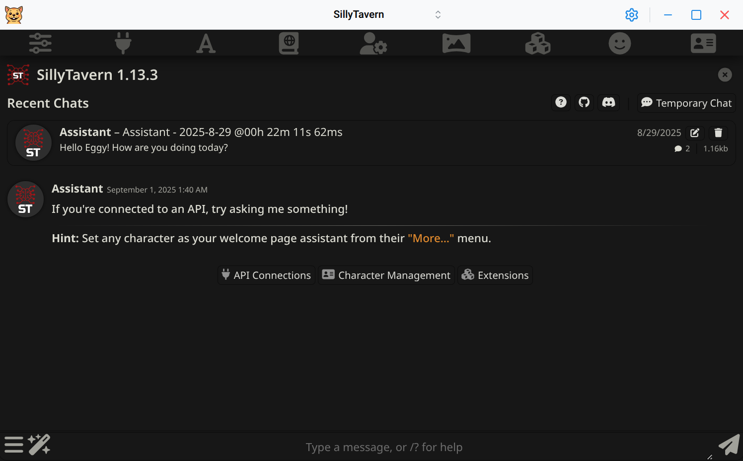Click the Assistant avatar in recent chats
This screenshot has height=461, width=743.
(x=33, y=142)
